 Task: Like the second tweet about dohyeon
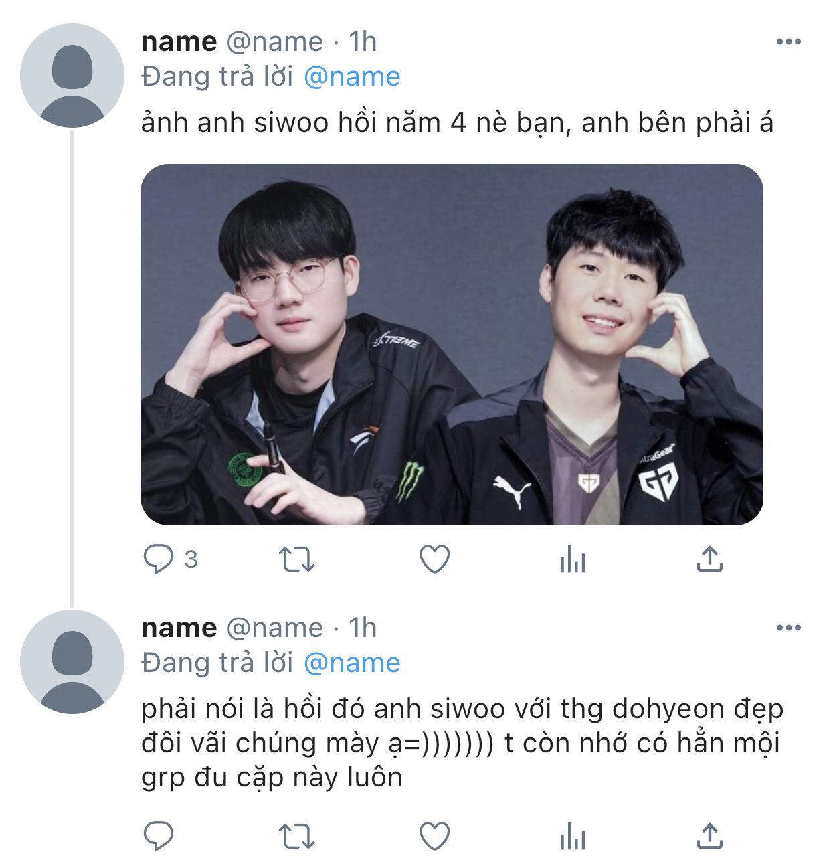[434, 836]
